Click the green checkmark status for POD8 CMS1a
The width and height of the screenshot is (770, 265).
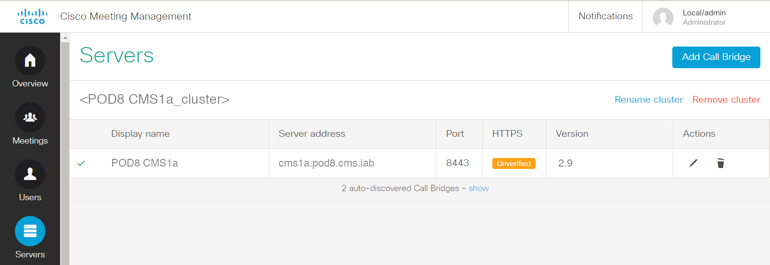(81, 163)
